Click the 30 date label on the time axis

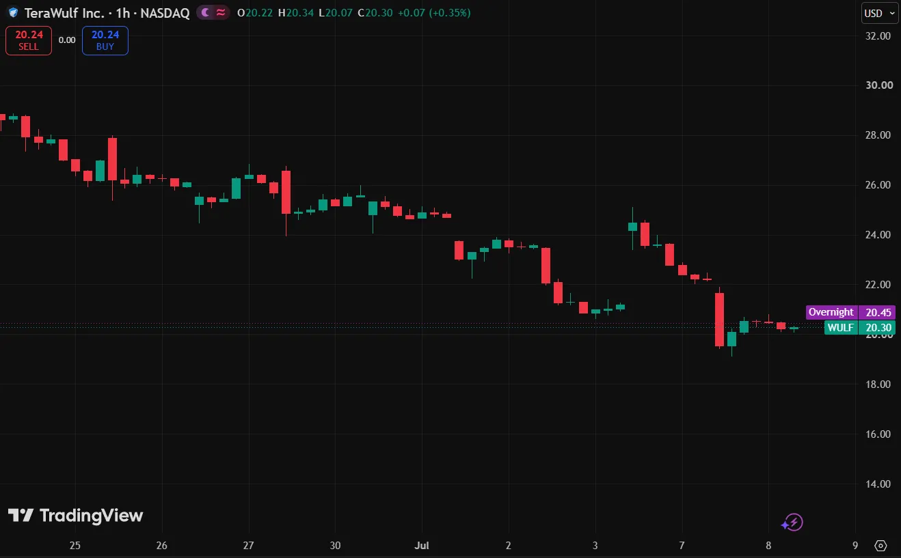(x=335, y=546)
